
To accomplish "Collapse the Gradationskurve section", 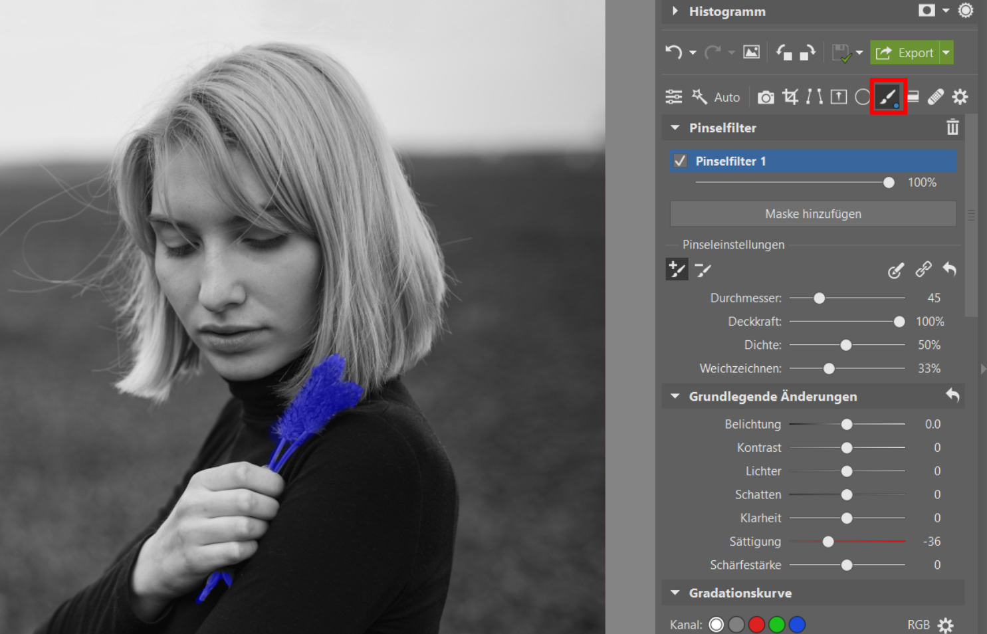I will click(x=675, y=593).
